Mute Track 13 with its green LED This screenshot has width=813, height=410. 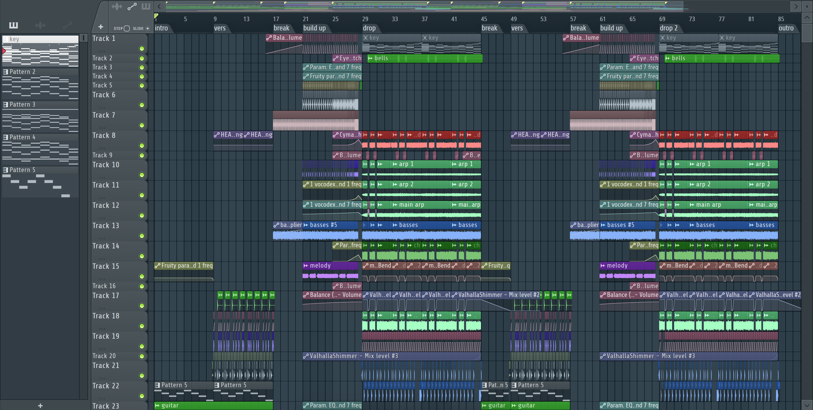(142, 236)
